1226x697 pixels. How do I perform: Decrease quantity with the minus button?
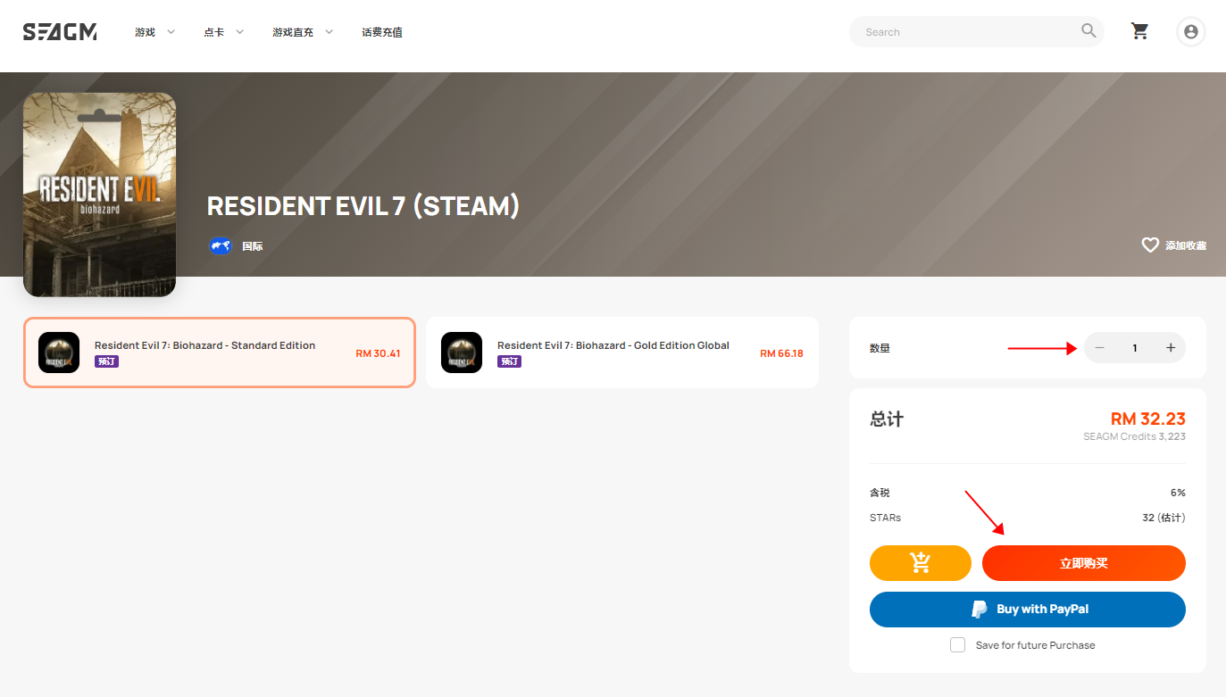1099,348
